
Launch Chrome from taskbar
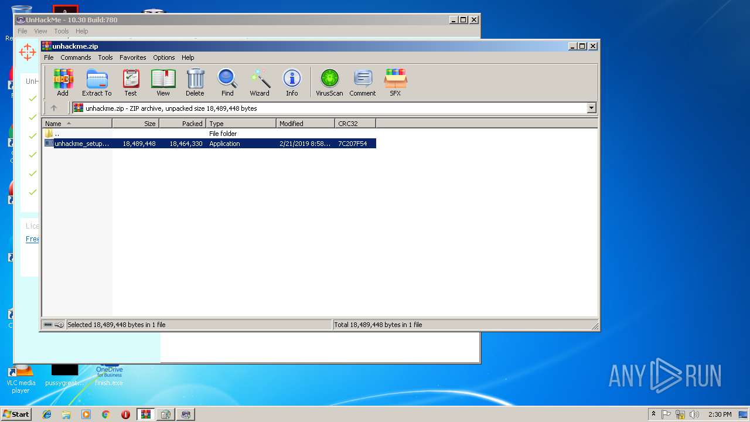[x=106, y=414]
